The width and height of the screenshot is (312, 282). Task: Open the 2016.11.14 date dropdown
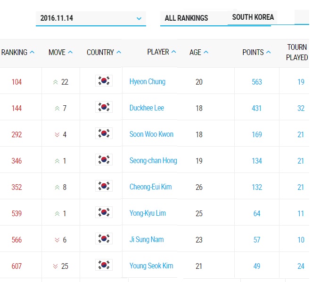pyautogui.click(x=91, y=18)
